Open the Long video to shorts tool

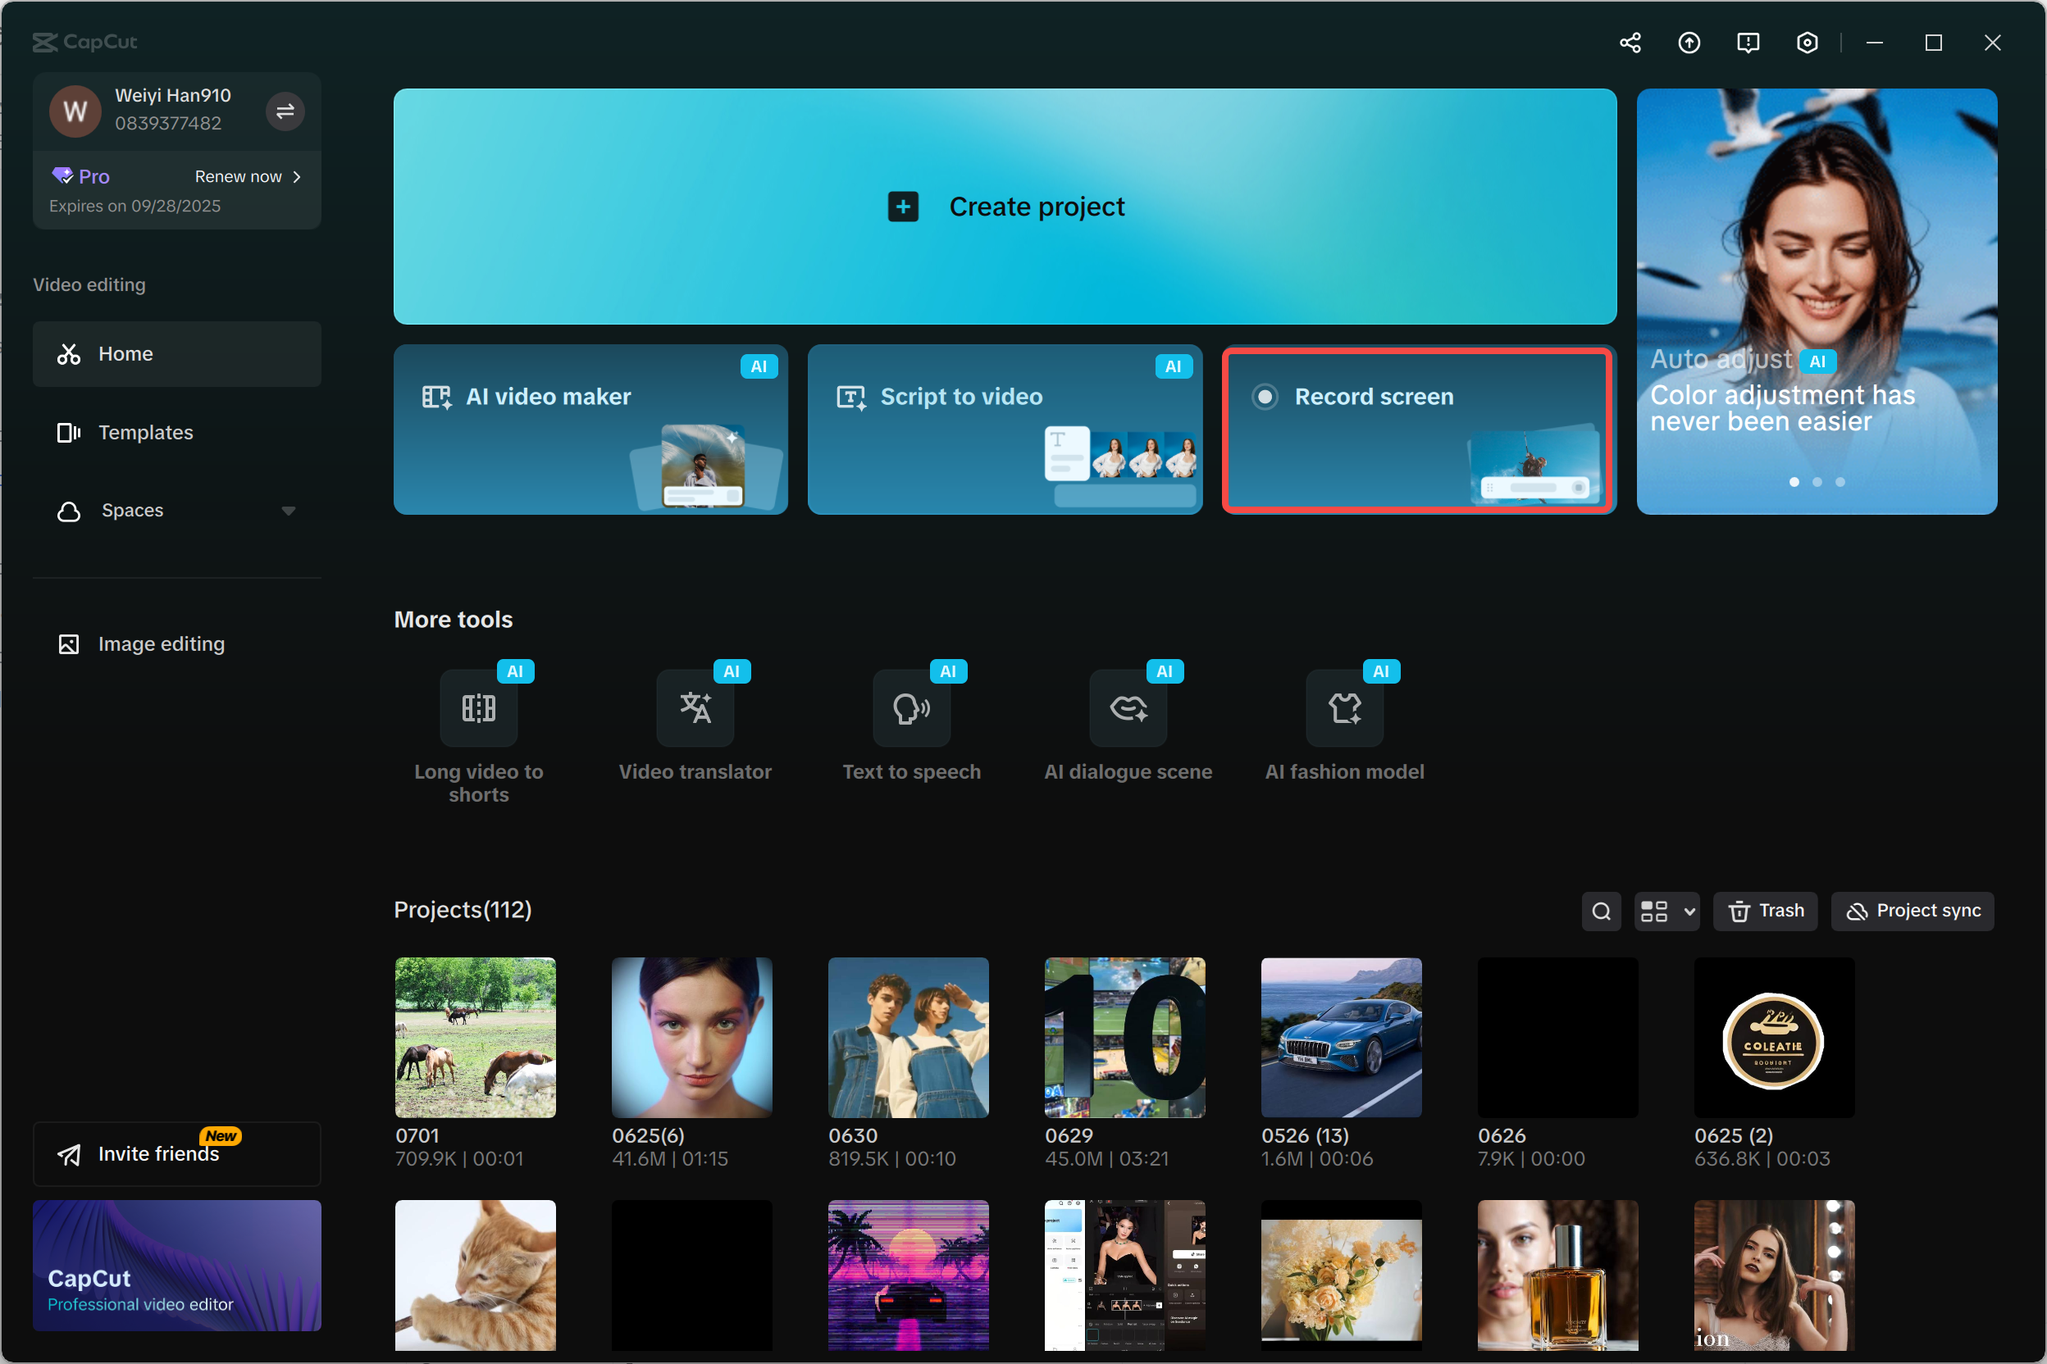pyautogui.click(x=478, y=708)
